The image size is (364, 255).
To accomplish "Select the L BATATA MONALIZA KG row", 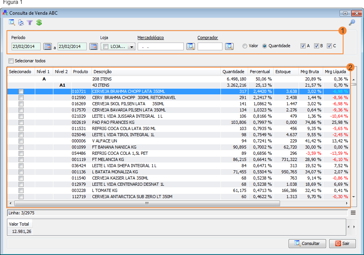I will (178, 172).
